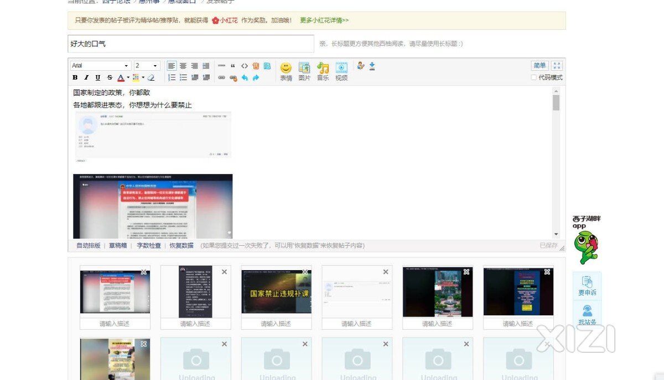Undo the last edit
The width and height of the screenshot is (664, 380).
tap(245, 78)
